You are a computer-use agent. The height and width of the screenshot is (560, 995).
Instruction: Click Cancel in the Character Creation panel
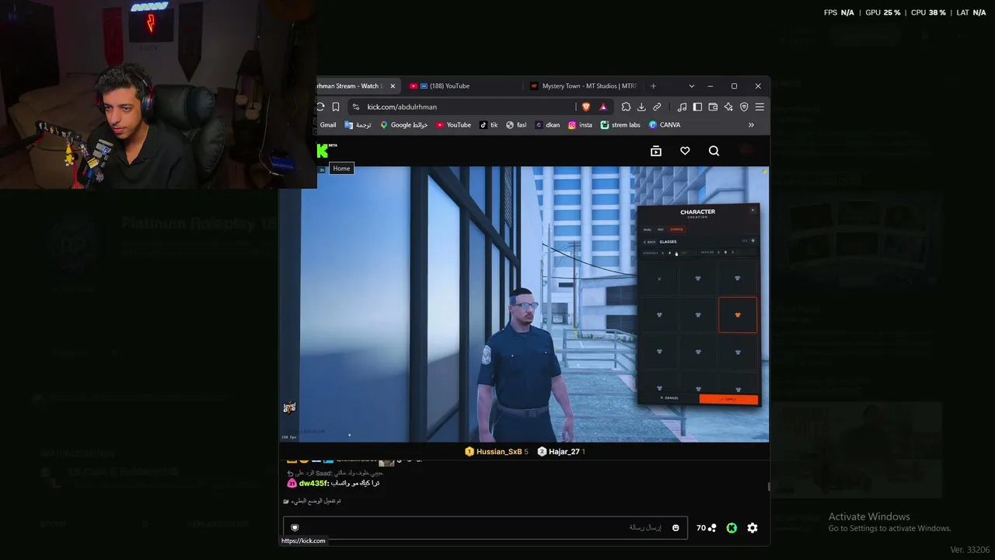tap(669, 398)
